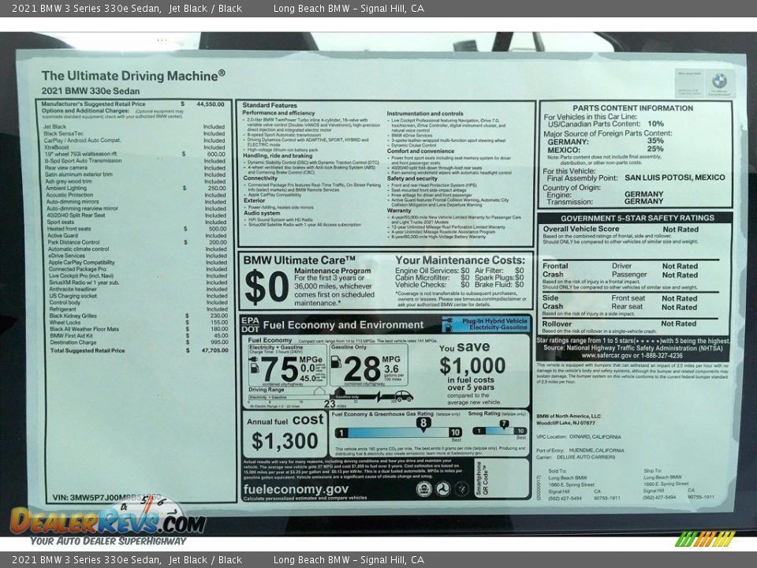Click the fuel pump icon beside 28 MPG
The height and width of the screenshot is (568, 757).
pos(336,361)
